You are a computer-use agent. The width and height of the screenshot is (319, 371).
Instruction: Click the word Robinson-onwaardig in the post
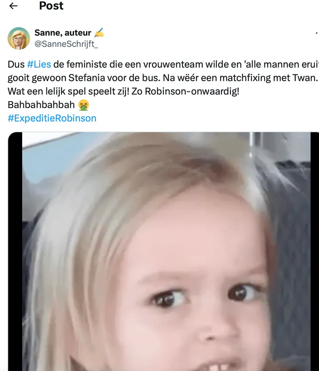pos(192,91)
